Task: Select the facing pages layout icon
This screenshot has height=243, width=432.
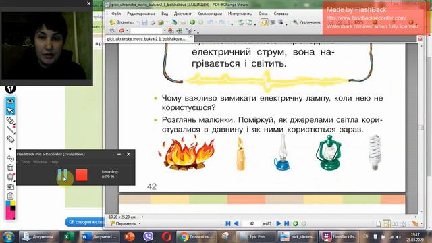Action: (395, 224)
